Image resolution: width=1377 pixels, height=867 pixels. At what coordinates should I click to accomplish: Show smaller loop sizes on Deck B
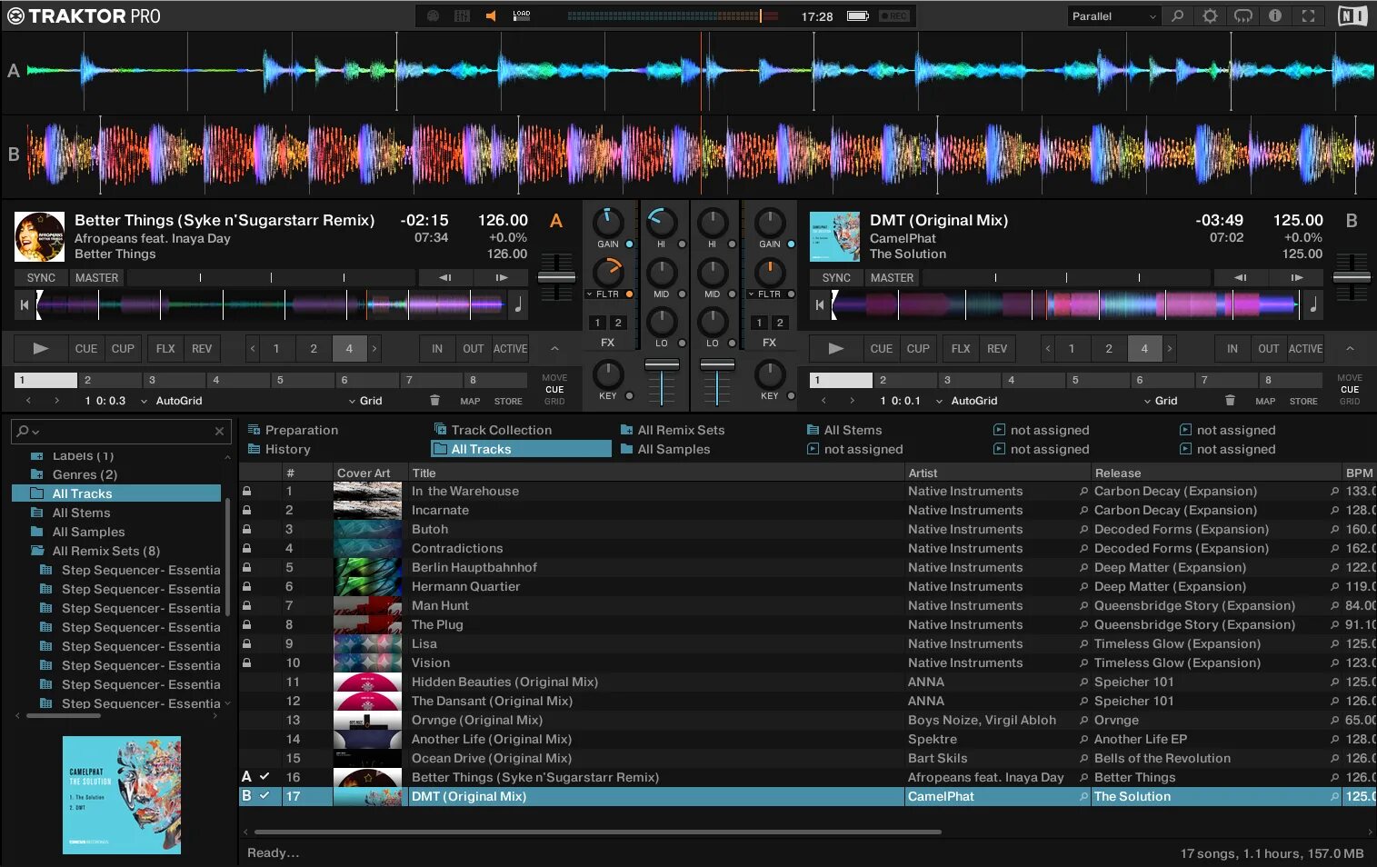[x=1048, y=349]
